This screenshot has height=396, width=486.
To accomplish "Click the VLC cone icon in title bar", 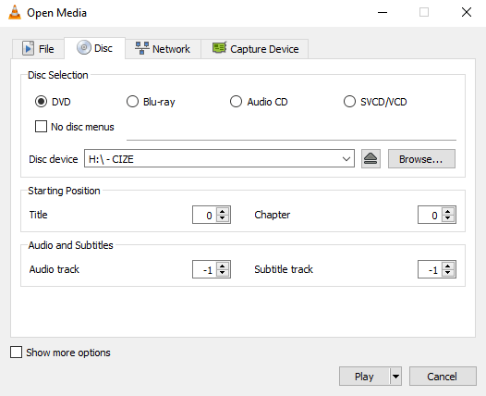I will (14, 13).
